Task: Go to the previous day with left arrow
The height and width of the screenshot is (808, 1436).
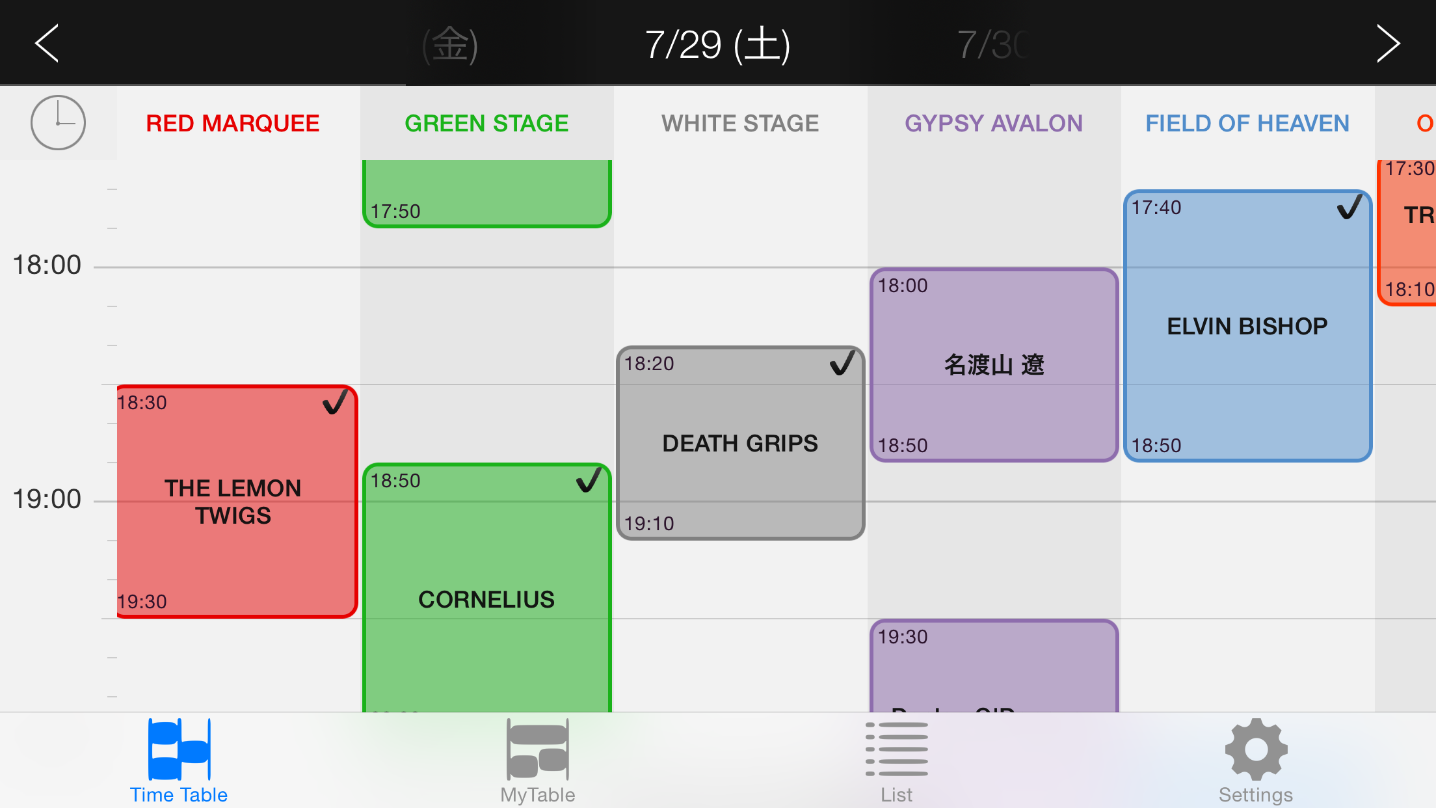Action: click(x=47, y=44)
